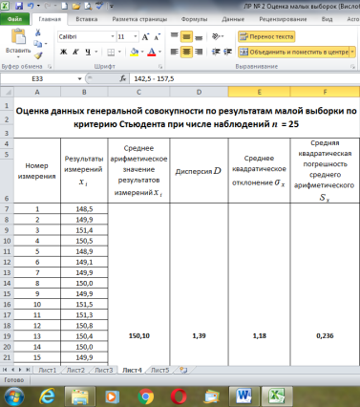The height and width of the screenshot is (407, 360).
Task: Toggle italic formatting (К)
Action: coord(75,52)
